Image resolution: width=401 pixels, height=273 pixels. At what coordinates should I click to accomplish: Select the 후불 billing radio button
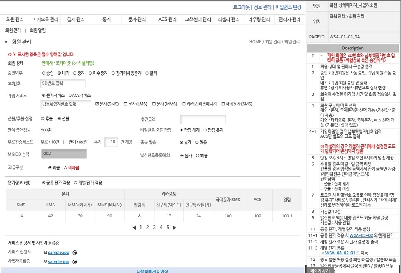point(42,118)
